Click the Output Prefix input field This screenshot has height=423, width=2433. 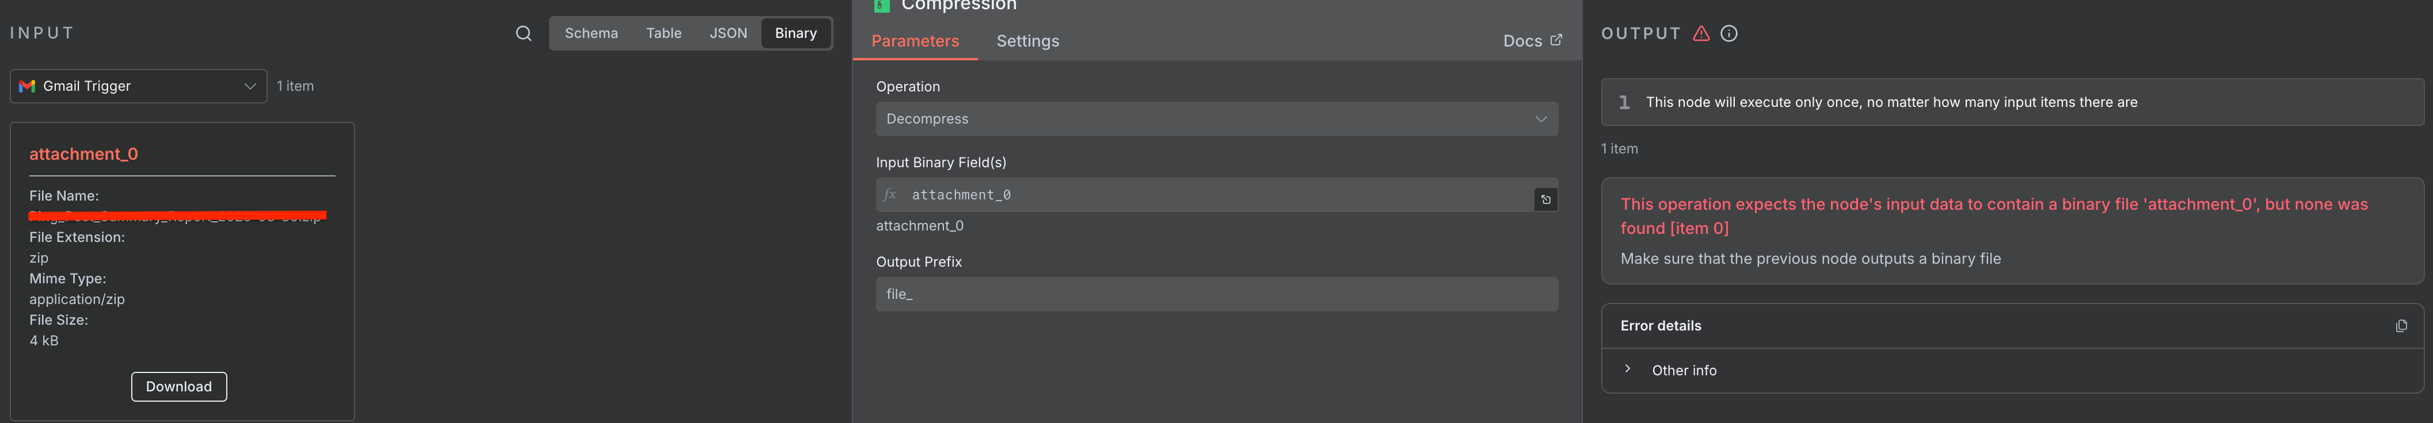coord(1217,294)
